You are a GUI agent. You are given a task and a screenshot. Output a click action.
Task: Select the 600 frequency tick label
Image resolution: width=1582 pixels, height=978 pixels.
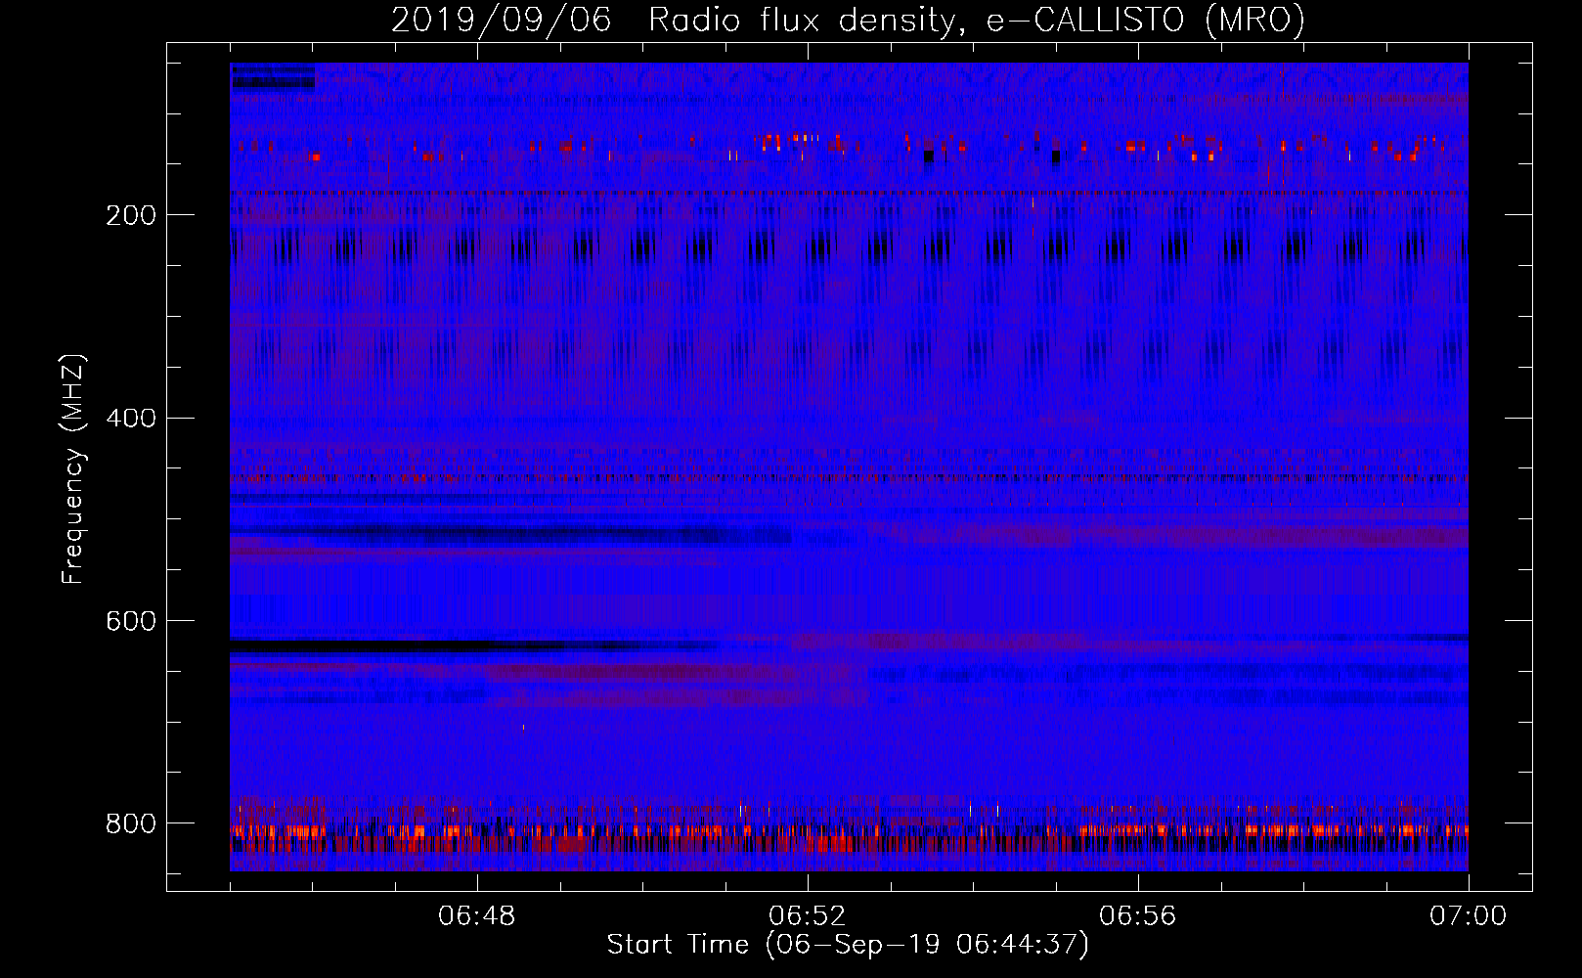click(131, 622)
